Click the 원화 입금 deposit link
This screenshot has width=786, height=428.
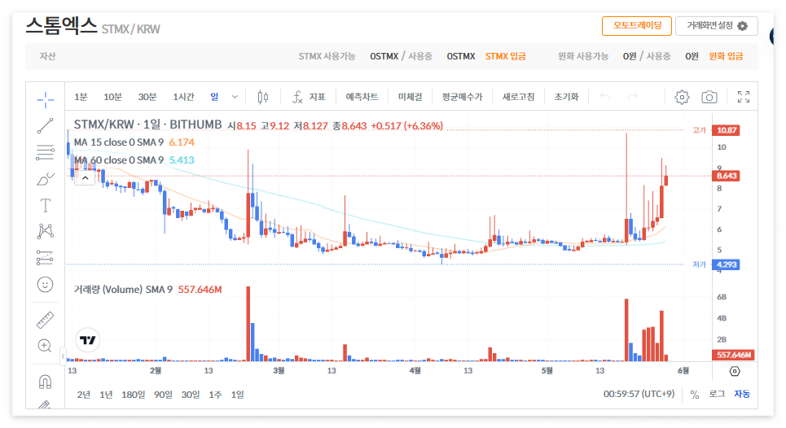(x=726, y=56)
